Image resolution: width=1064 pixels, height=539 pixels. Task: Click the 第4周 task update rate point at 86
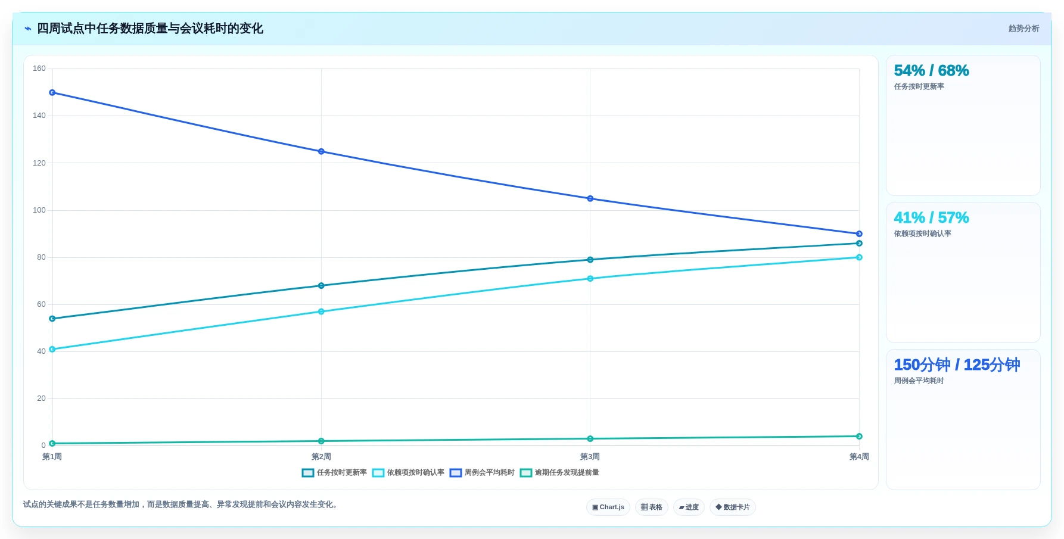click(859, 244)
